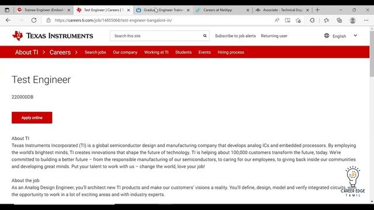Screen dimensions: 374x210
Task: Open the Collections icon
Action: [339, 20]
